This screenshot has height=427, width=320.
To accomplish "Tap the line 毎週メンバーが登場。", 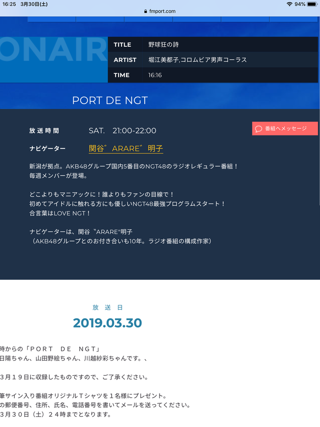I will pyautogui.click(x=59, y=176).
